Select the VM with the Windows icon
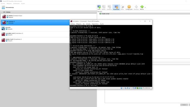The width and height of the screenshot is (190, 107). (x=35, y=28)
